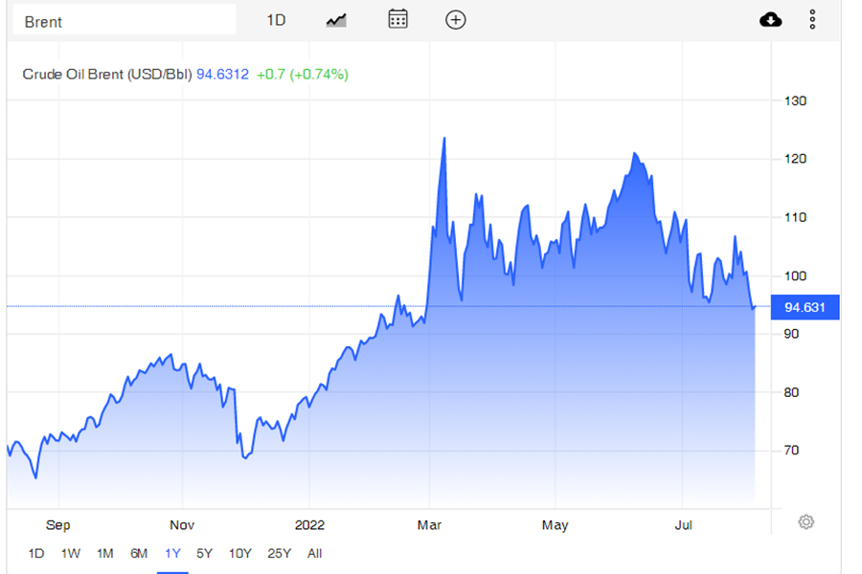Click the cloud download icon
This screenshot has height=574, width=862.
click(x=770, y=20)
